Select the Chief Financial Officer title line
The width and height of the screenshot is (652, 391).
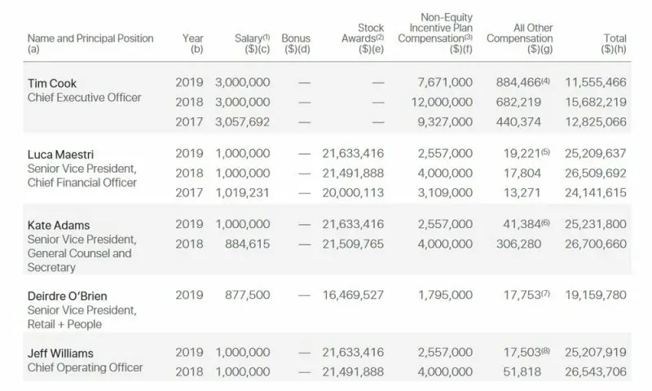coord(82,182)
